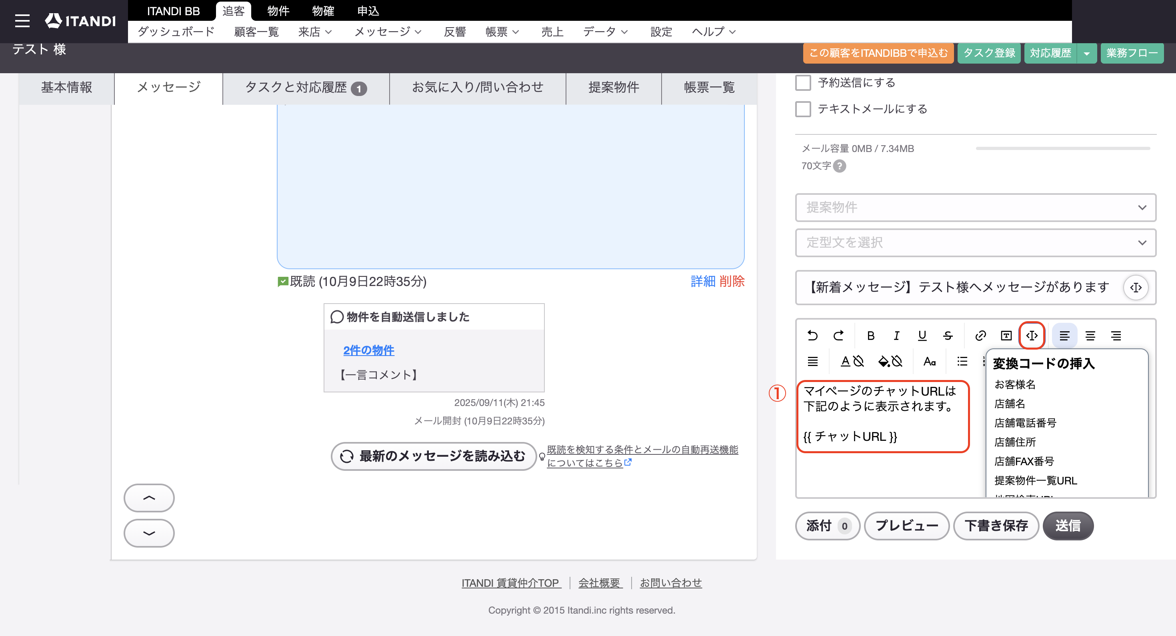This screenshot has width=1176, height=636.
Task: Undo the last edit in the editor toolbar
Action: (813, 336)
